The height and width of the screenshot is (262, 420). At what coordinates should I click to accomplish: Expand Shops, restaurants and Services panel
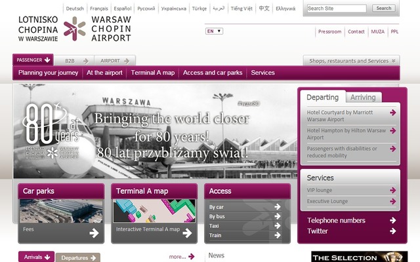coord(352,61)
